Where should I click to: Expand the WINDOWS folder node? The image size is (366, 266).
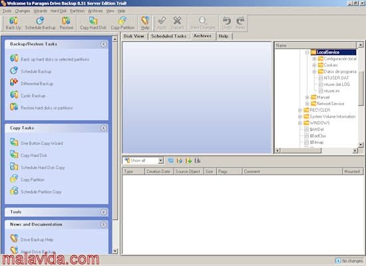300,123
